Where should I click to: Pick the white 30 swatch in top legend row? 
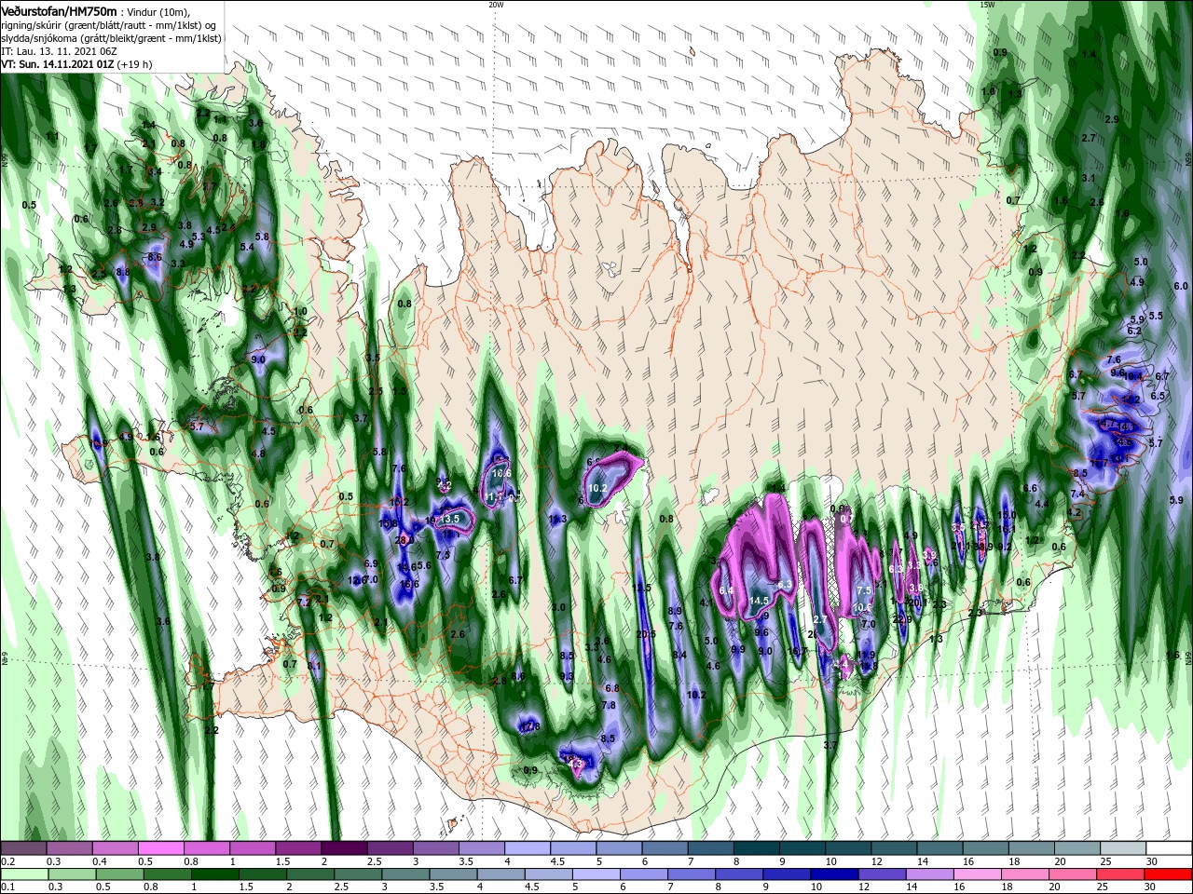pos(1170,848)
